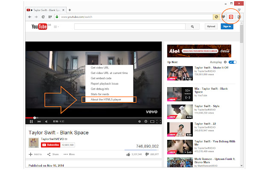Screen dimensions: 273x170
Task: Skip to the next video
Action: click(39, 122)
